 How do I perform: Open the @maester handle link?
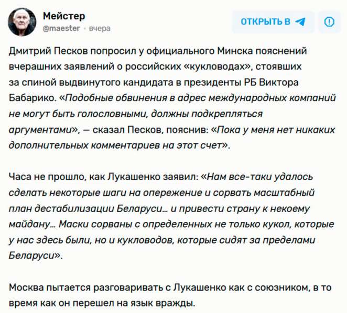point(61,28)
